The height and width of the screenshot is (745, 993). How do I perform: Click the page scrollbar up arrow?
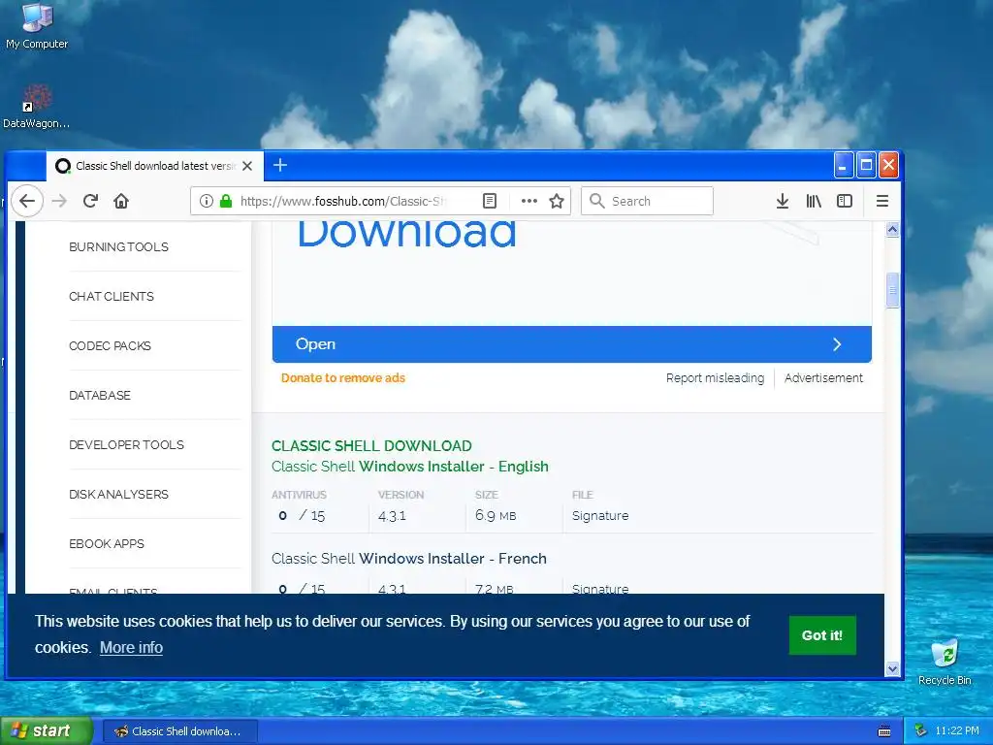(892, 229)
